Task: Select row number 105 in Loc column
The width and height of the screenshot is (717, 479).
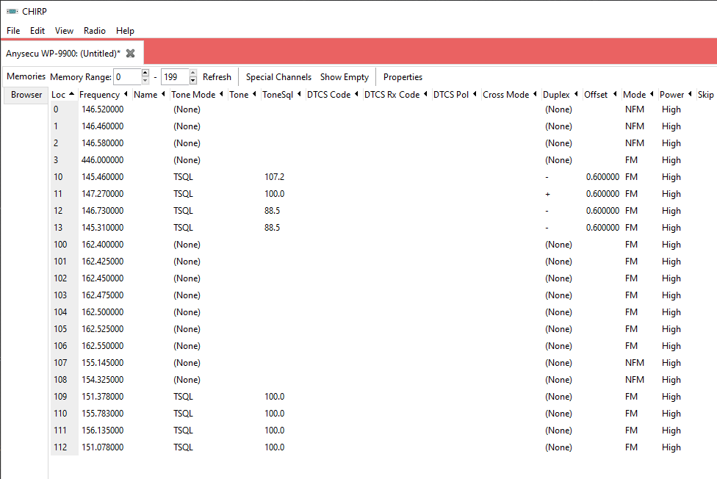Action: click(60, 329)
